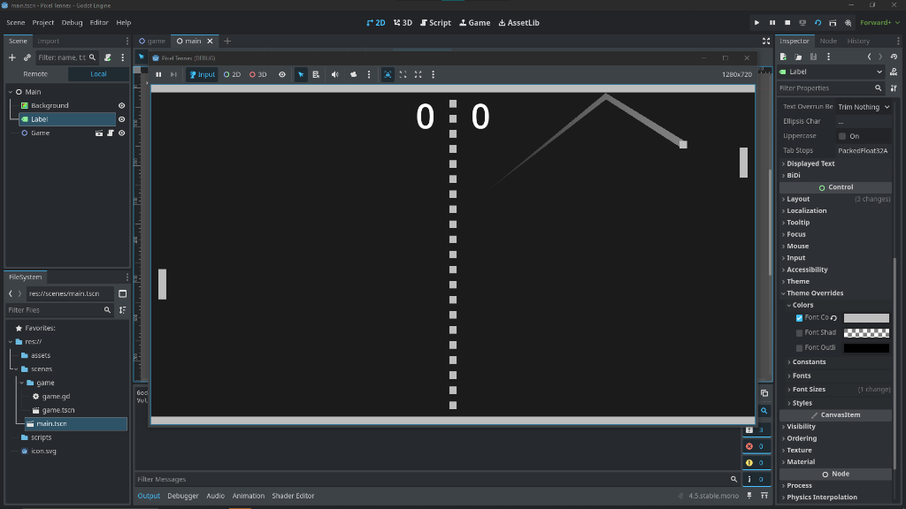This screenshot has width=906, height=509.
Task: Add a new node with plus icon
Action: coord(12,57)
